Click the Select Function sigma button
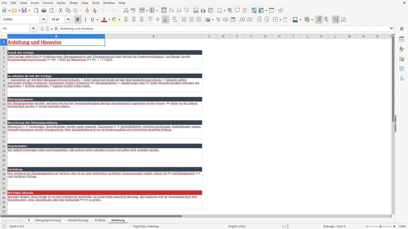The height and width of the screenshot is (229, 408). click(x=48, y=28)
